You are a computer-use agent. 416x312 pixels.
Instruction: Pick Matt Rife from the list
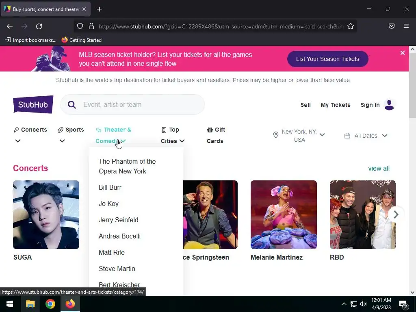coord(111,252)
